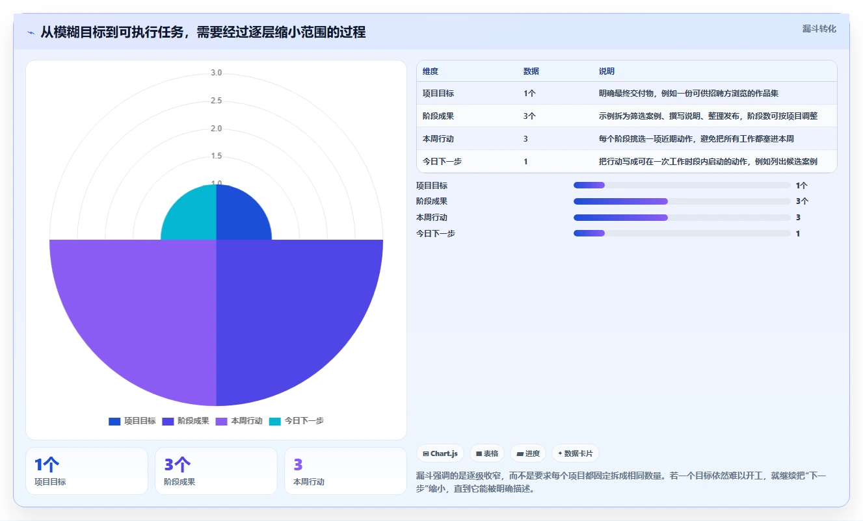Click 阶段成果 cell in the table
This screenshot has height=521, width=863.
438,116
